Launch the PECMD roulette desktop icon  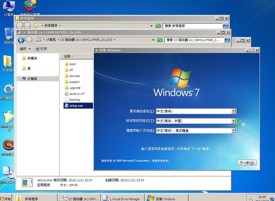tap(8, 147)
